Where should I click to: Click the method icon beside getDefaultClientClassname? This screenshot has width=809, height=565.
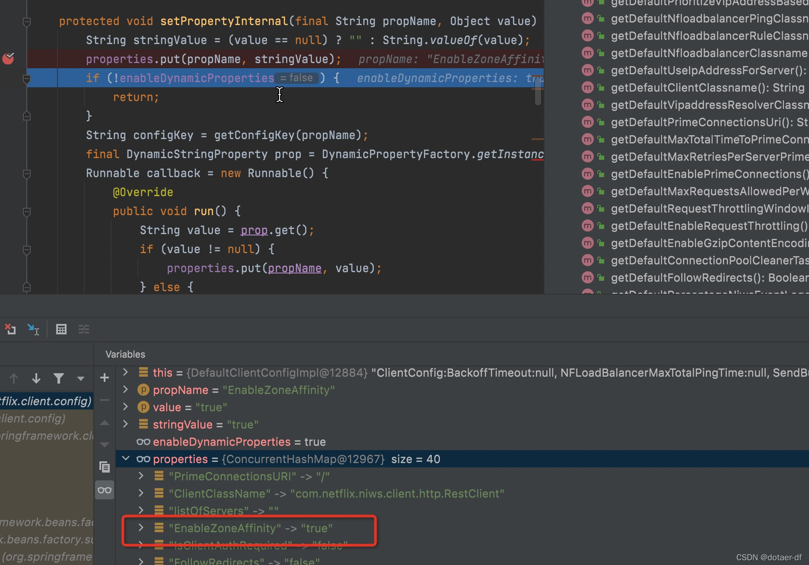[587, 87]
